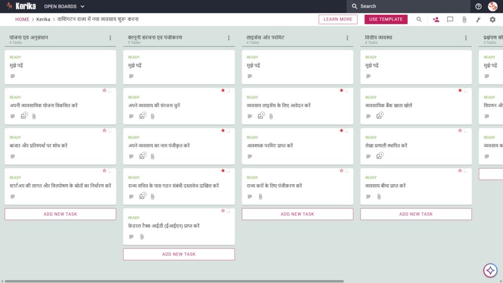Open the आवश्यक परमिट प्राप्त करें card
503x283 pixels.
(x=297, y=146)
